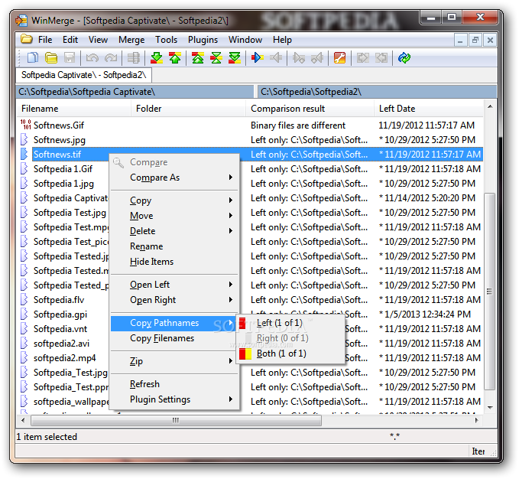The height and width of the screenshot is (479, 519).
Task: Select the Softpedia.flv file row
Action: (x=250, y=300)
